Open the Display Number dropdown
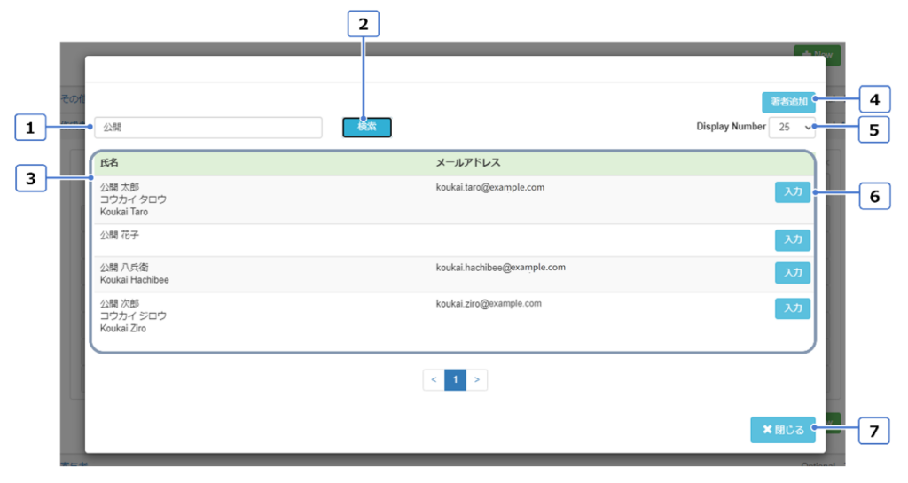 (x=792, y=128)
